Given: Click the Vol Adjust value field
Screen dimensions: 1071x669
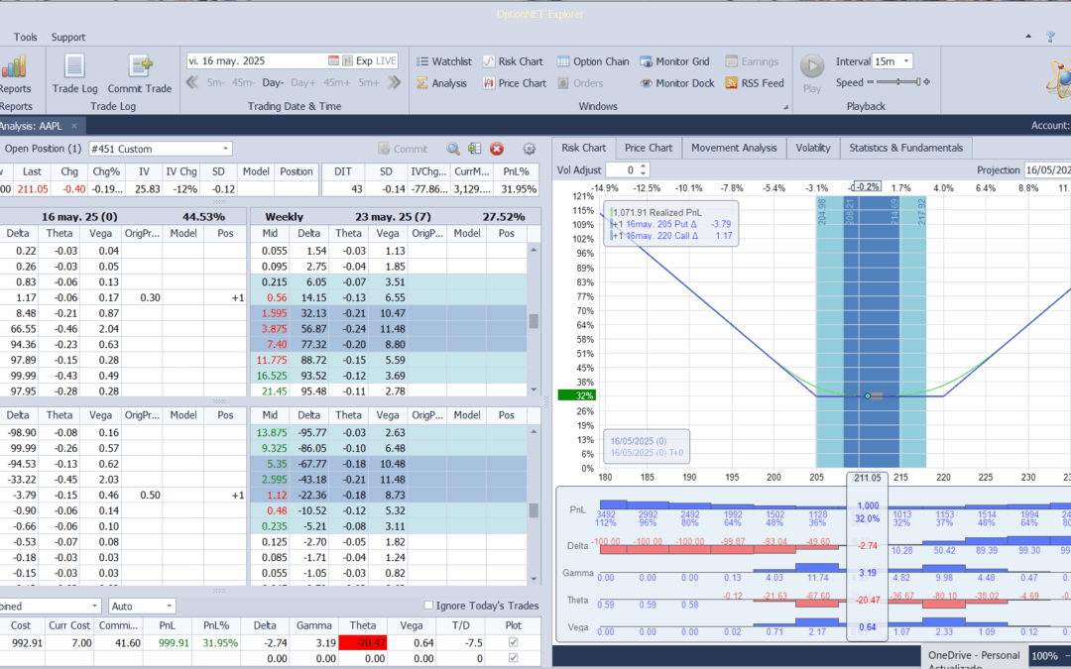Looking at the screenshot, I should [622, 170].
